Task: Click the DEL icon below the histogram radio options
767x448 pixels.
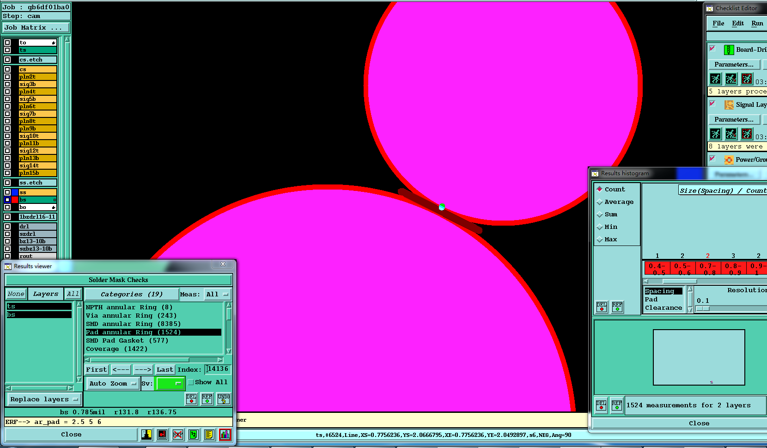Action: pyautogui.click(x=602, y=307)
